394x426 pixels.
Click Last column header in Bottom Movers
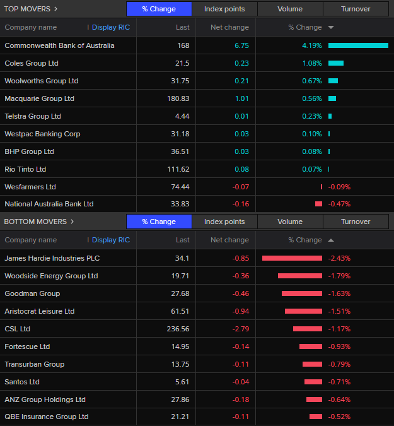[183, 240]
